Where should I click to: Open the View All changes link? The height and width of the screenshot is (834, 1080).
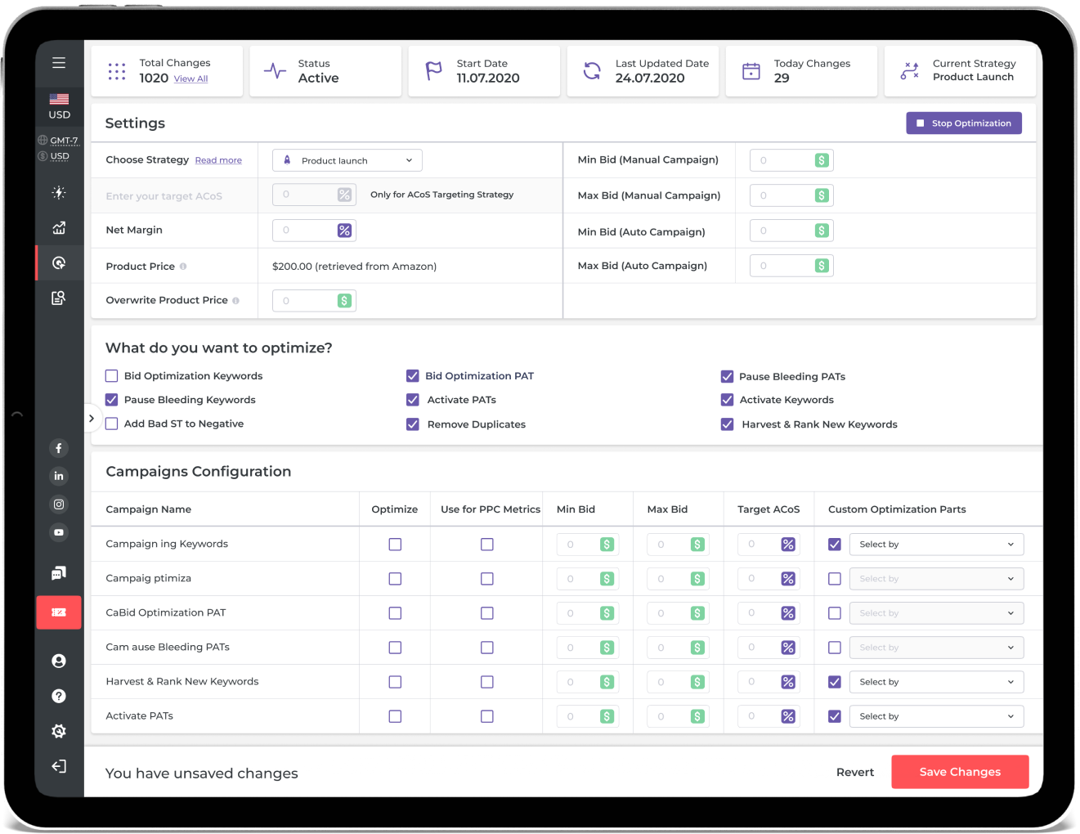click(190, 79)
